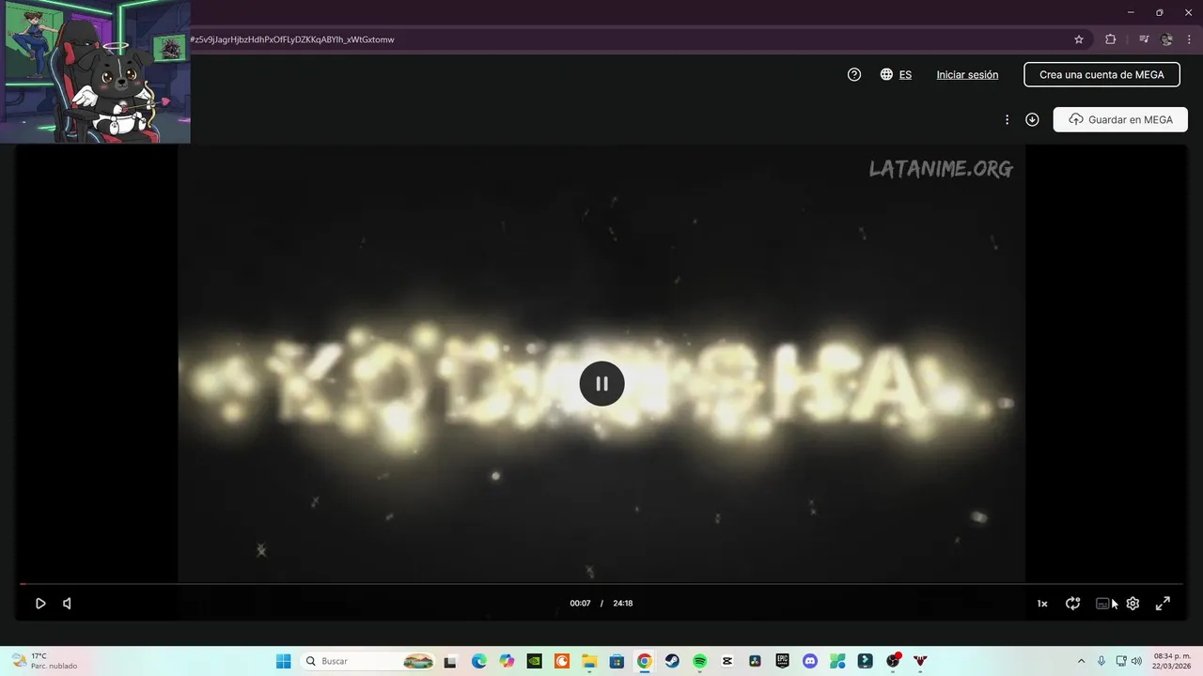Open the Chrome three-dot menu
This screenshot has height=676, width=1203.
(x=1189, y=39)
